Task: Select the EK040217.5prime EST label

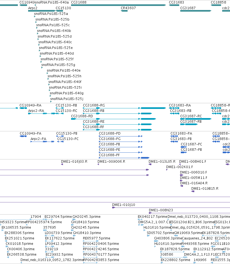Action: (x=152, y=217)
